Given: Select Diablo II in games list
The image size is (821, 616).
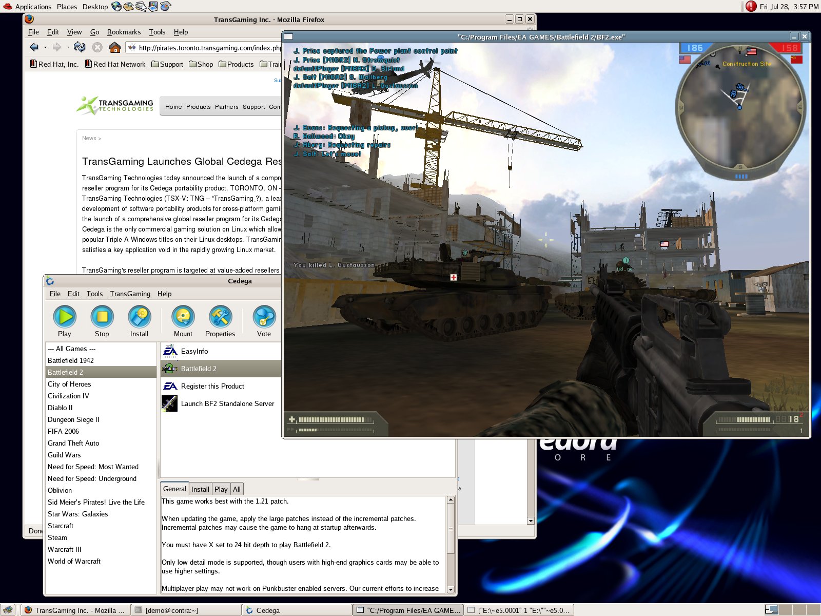Looking at the screenshot, I should coord(101,408).
